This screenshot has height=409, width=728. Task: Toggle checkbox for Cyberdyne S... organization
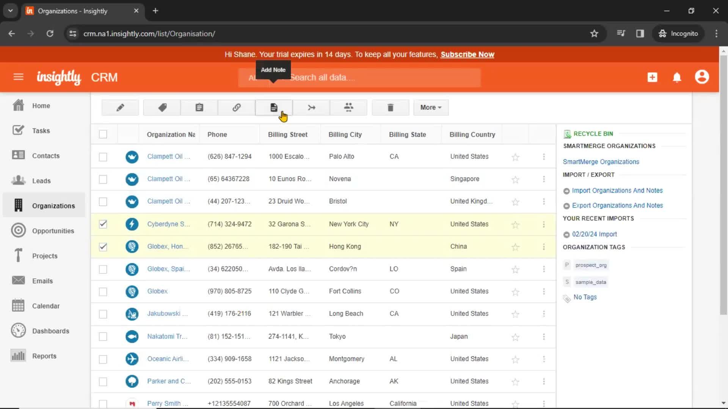point(103,224)
